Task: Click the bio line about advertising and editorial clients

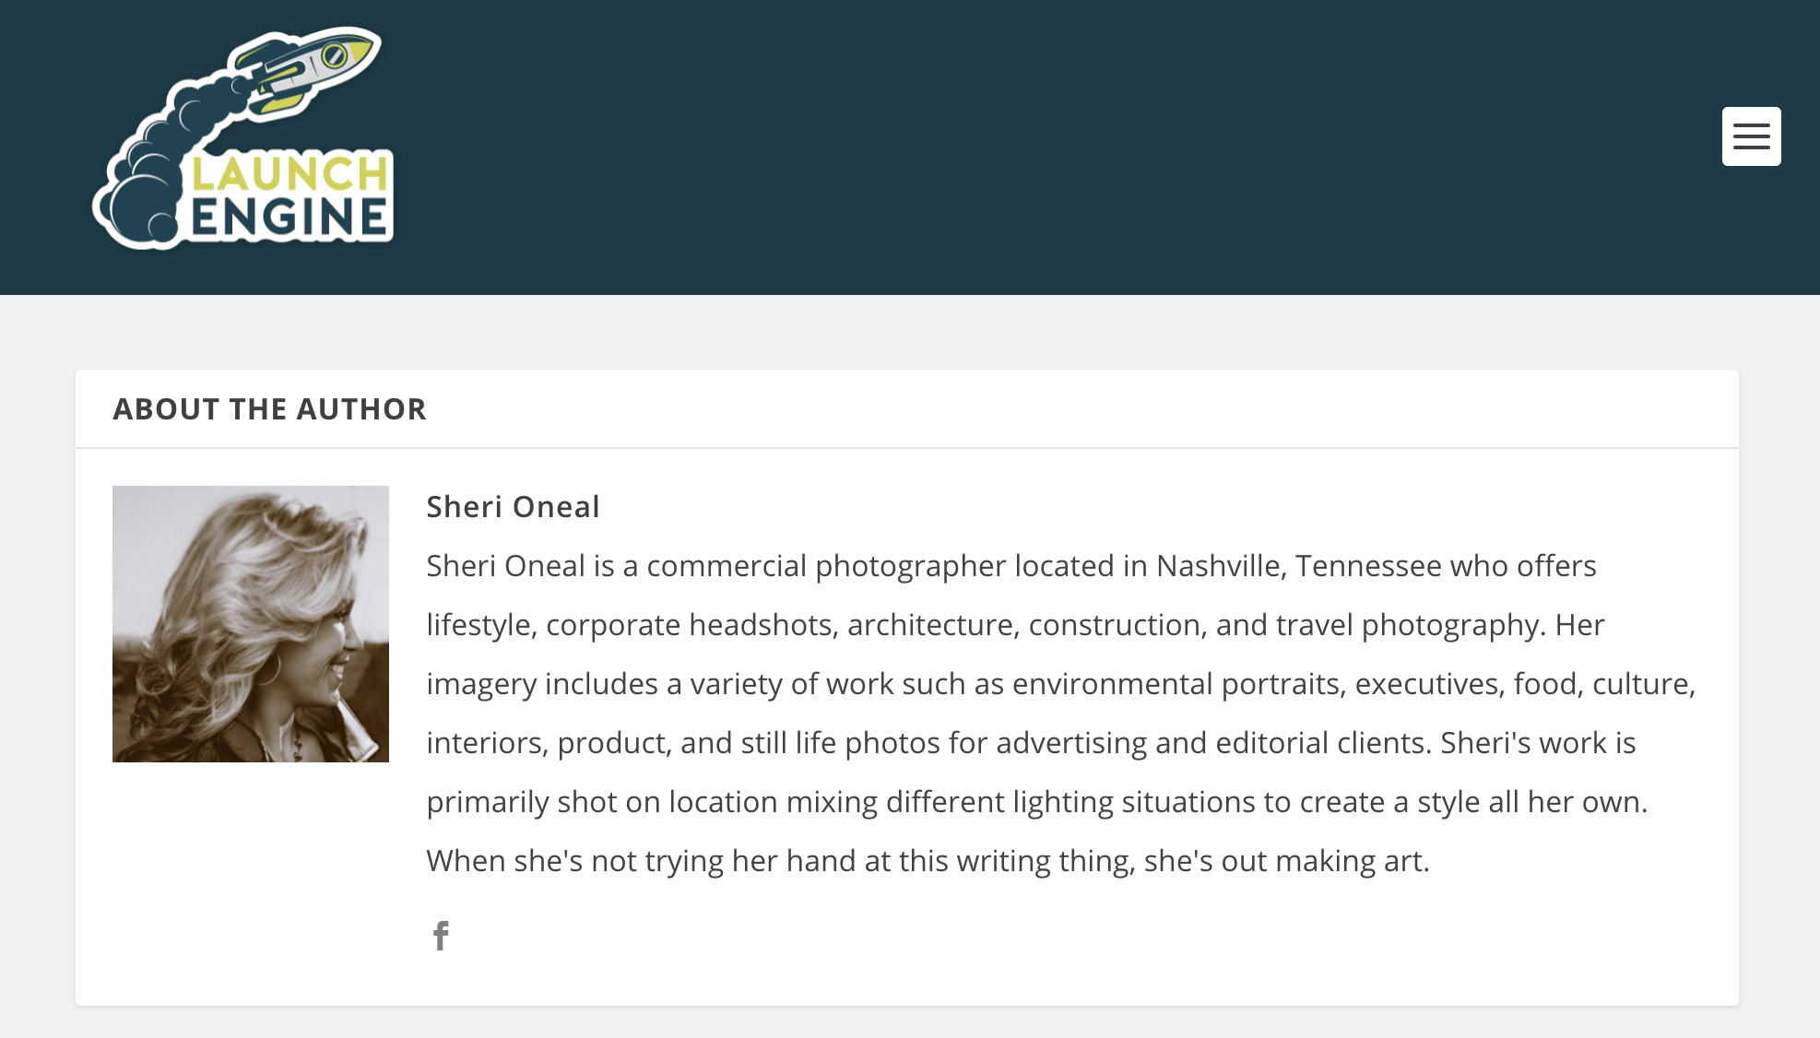Action: (1031, 743)
